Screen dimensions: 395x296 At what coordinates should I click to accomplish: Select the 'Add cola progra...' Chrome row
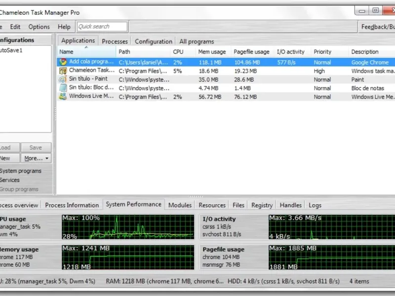click(x=226, y=62)
